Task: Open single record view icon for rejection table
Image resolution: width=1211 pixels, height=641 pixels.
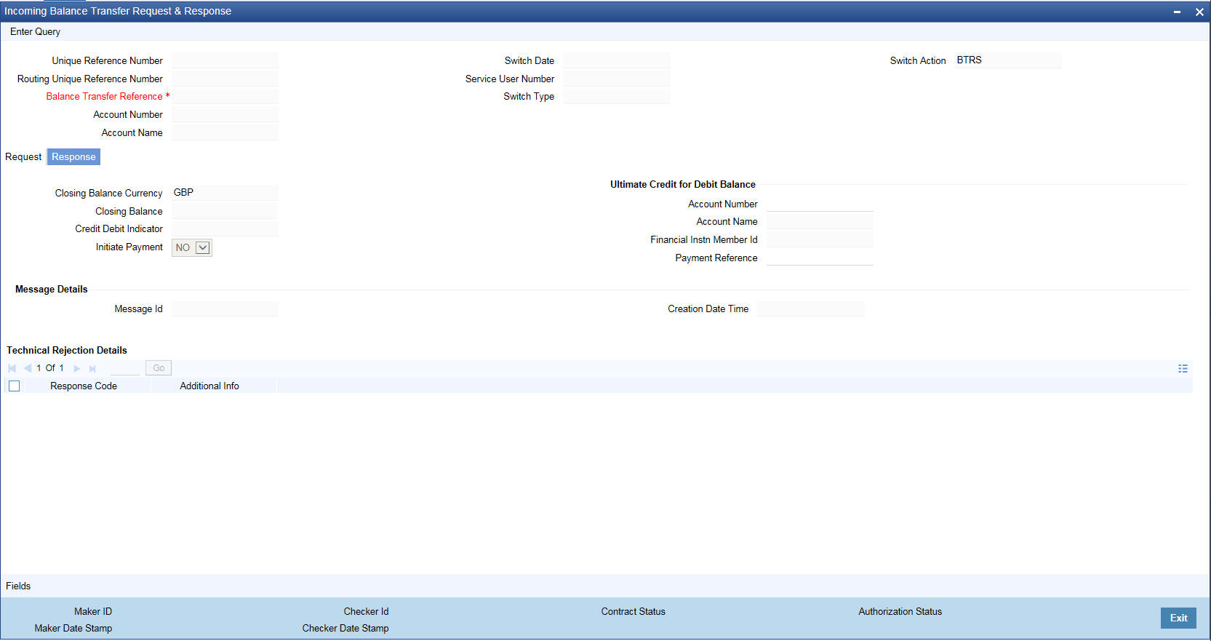Action: coord(1183,369)
